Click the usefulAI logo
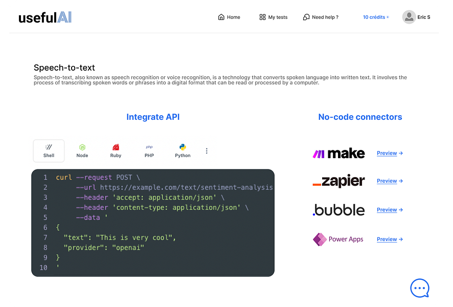 click(45, 17)
